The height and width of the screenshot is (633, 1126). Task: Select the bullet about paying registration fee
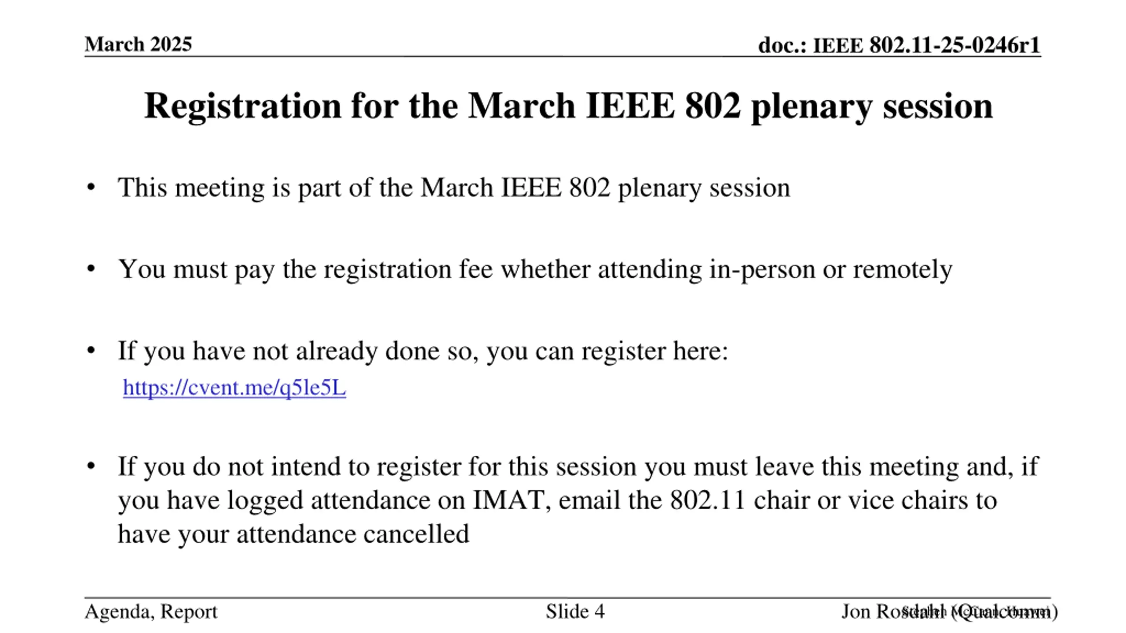tap(534, 269)
